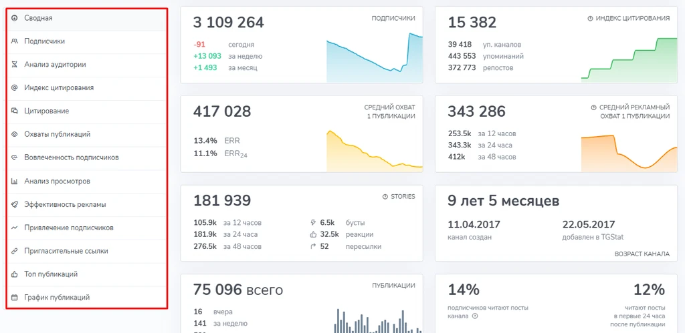Click the Сводная sidebar icon

click(x=15, y=18)
